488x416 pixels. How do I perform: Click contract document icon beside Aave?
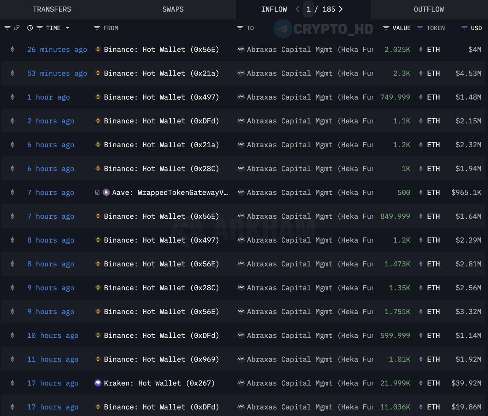[97, 192]
